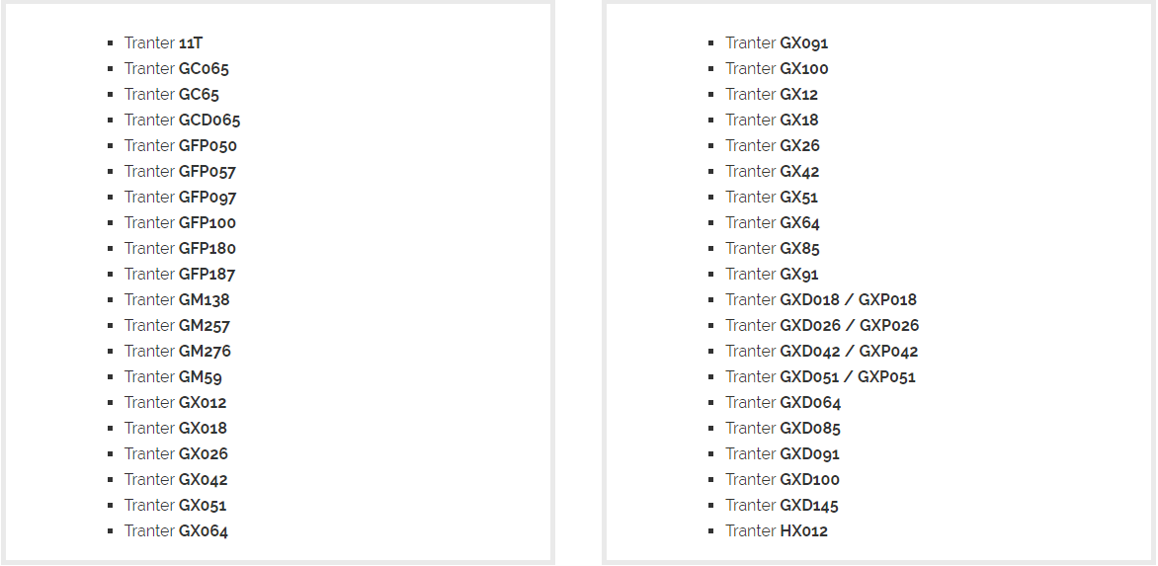
Task: Click Tranter GXD100 list item
Action: (783, 479)
